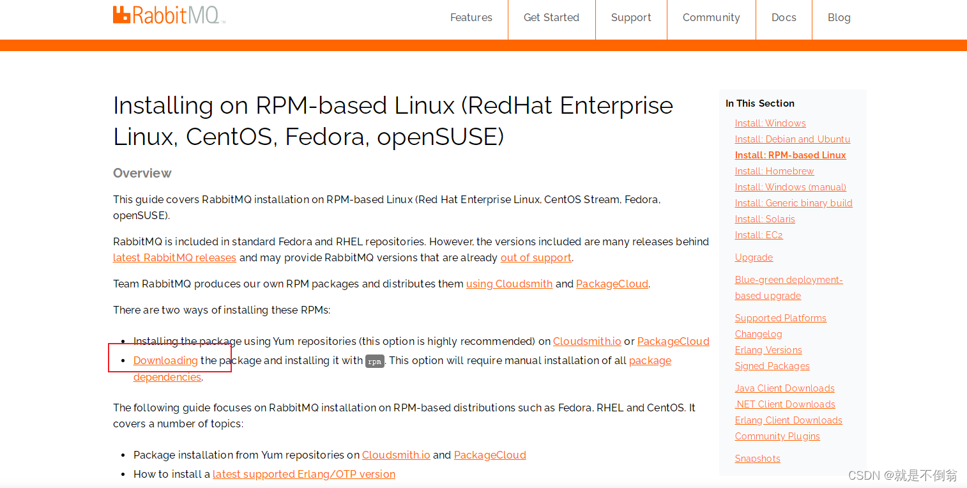
Task: Open the RabbitMQ Blog
Action: click(x=839, y=17)
